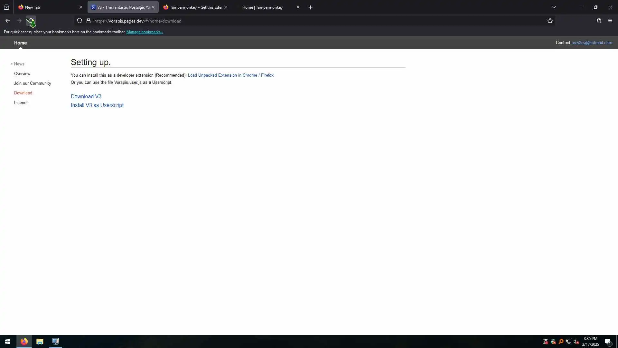Click the URL address bar field

(290, 21)
